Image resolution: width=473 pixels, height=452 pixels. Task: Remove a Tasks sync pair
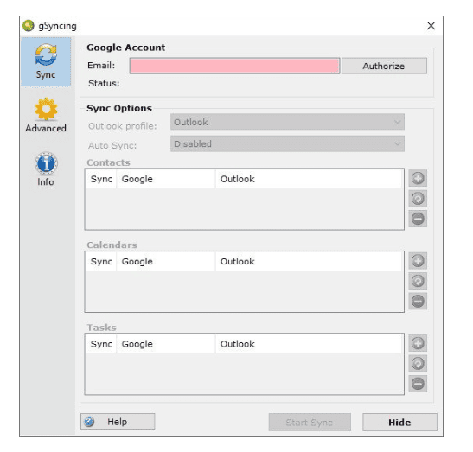pos(418,384)
